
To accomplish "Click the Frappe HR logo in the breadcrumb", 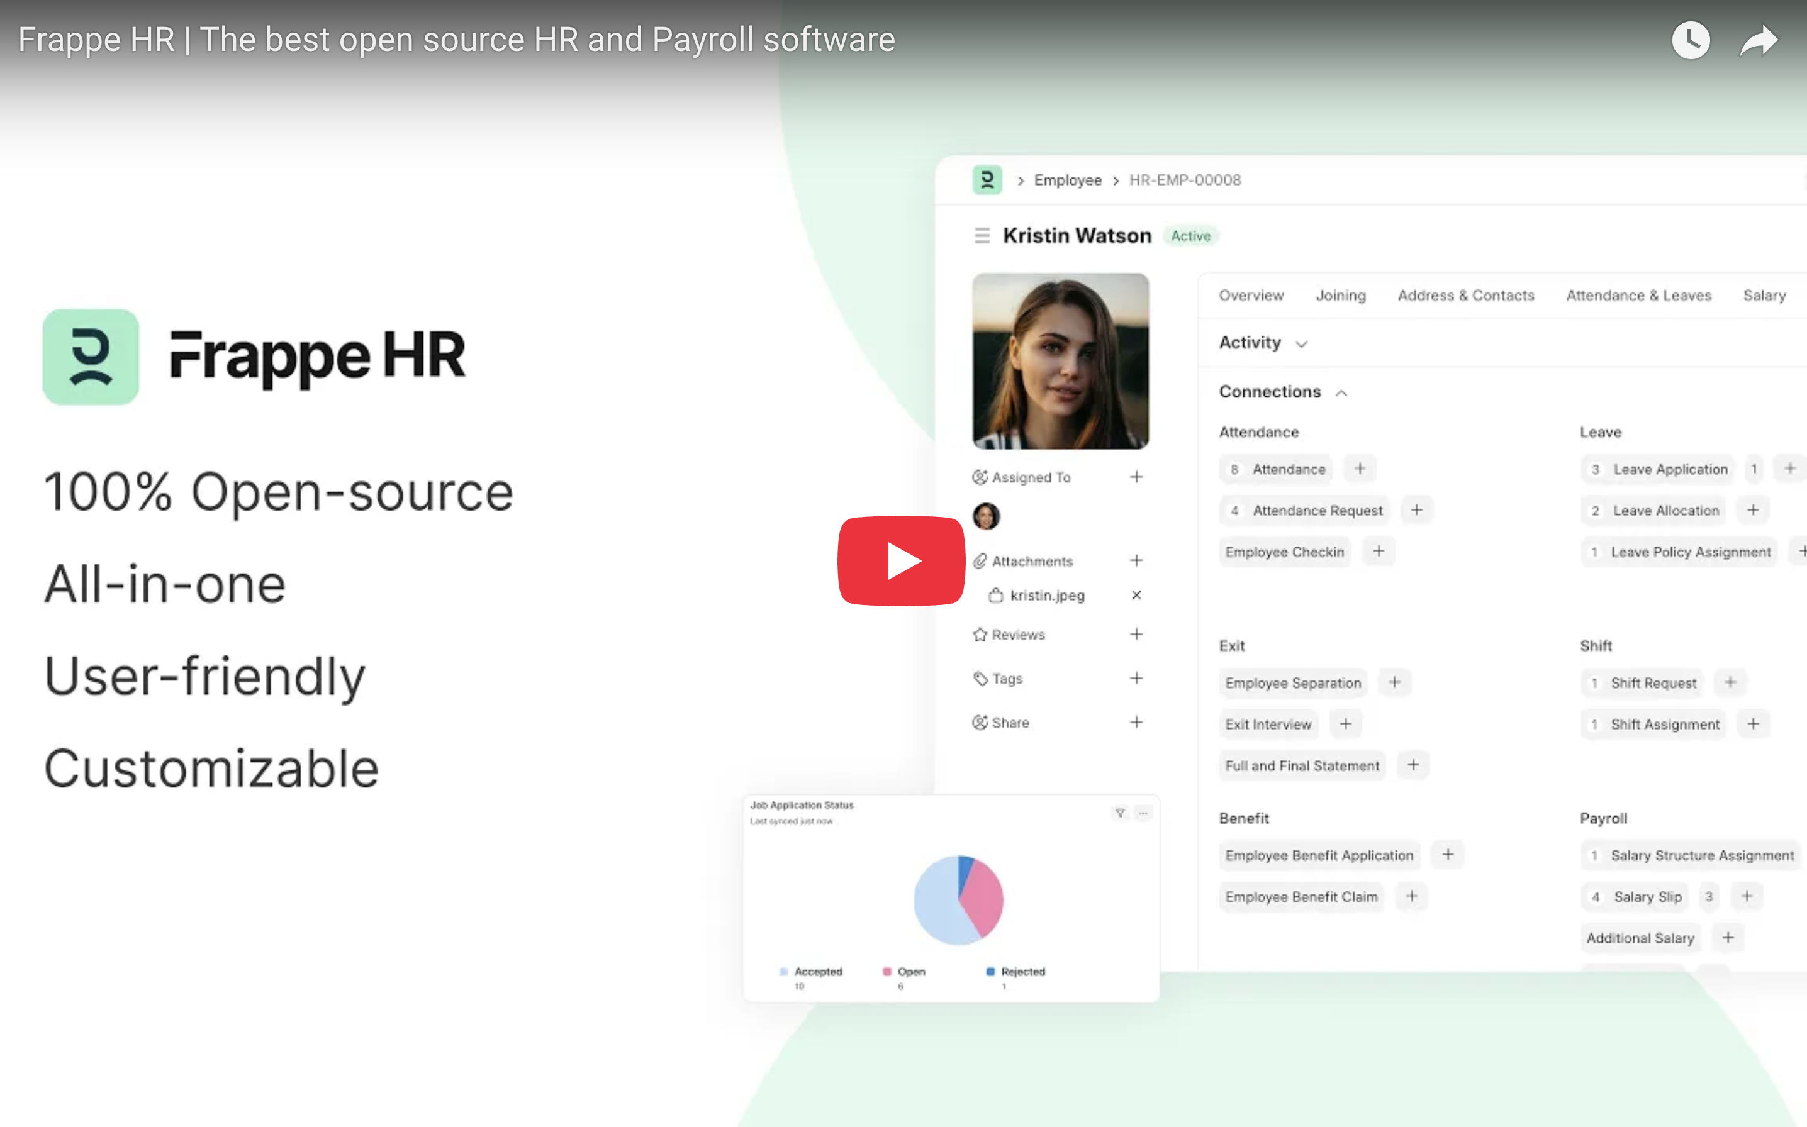I will (987, 180).
